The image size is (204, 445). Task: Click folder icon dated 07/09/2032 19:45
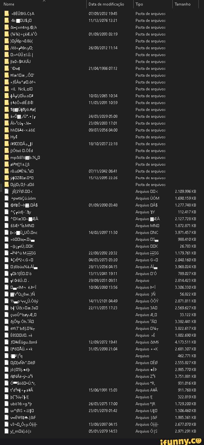7,14
